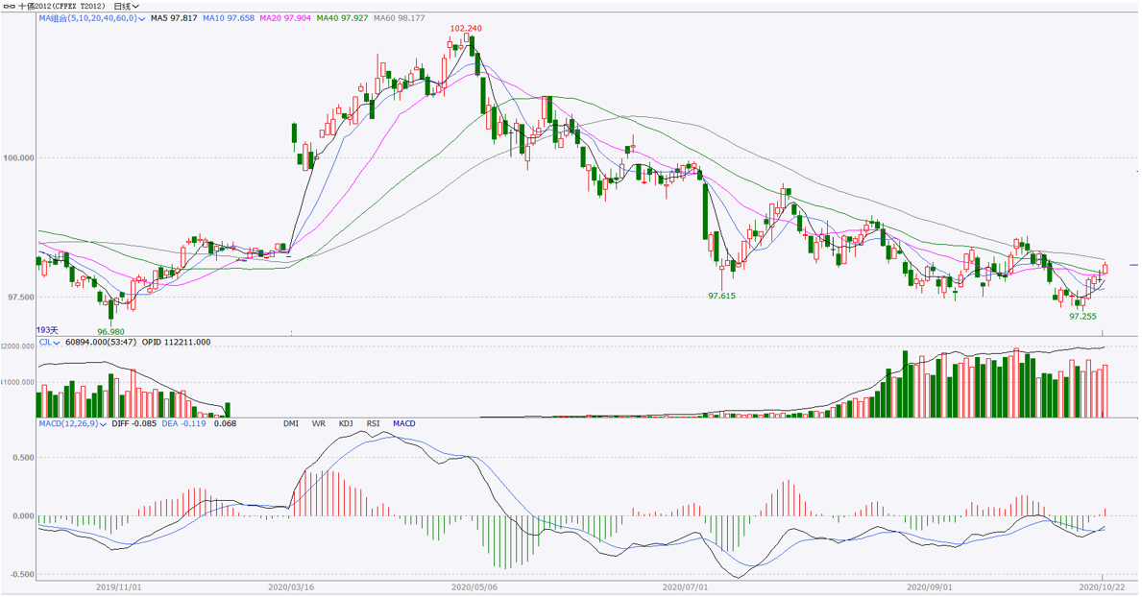Viewport: 1142px width, 597px height.
Task: Click the 十债2012(CFFEX T2012) contract title
Action: 62,6
